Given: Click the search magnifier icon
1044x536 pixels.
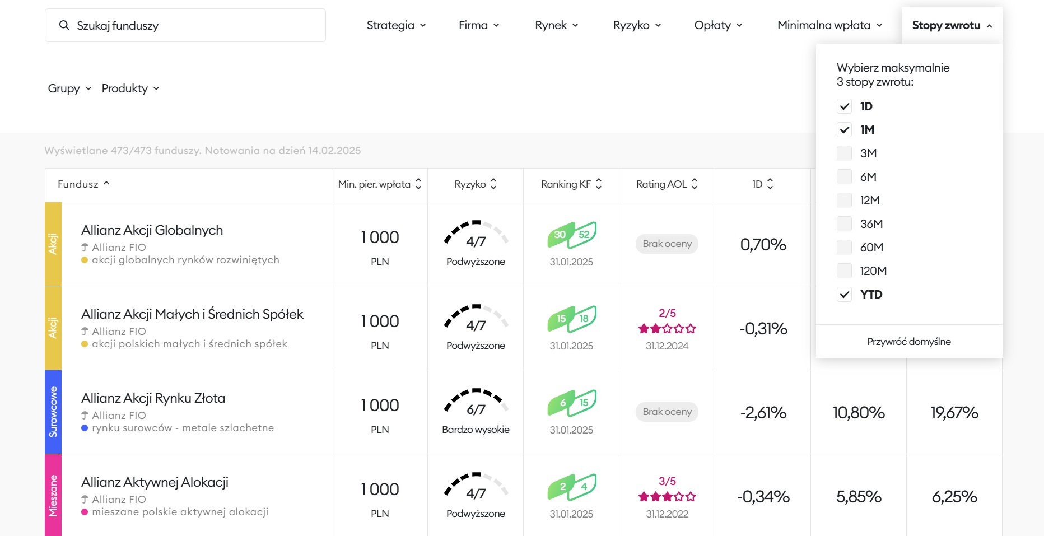Looking at the screenshot, I should point(64,25).
